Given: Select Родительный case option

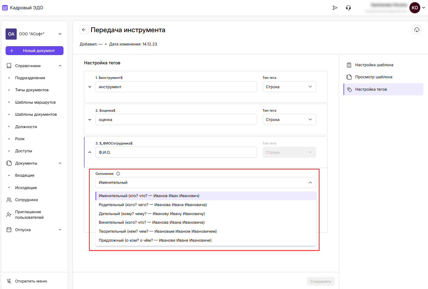Looking at the screenshot, I should click(x=153, y=205).
